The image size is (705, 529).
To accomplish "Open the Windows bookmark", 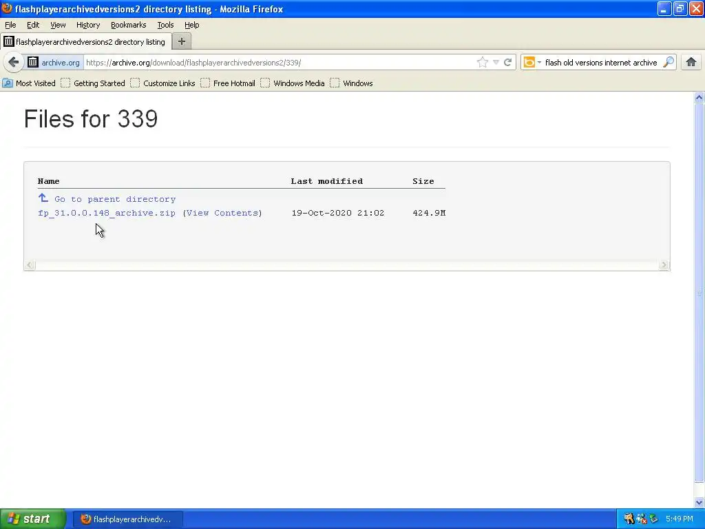I will pos(351,83).
